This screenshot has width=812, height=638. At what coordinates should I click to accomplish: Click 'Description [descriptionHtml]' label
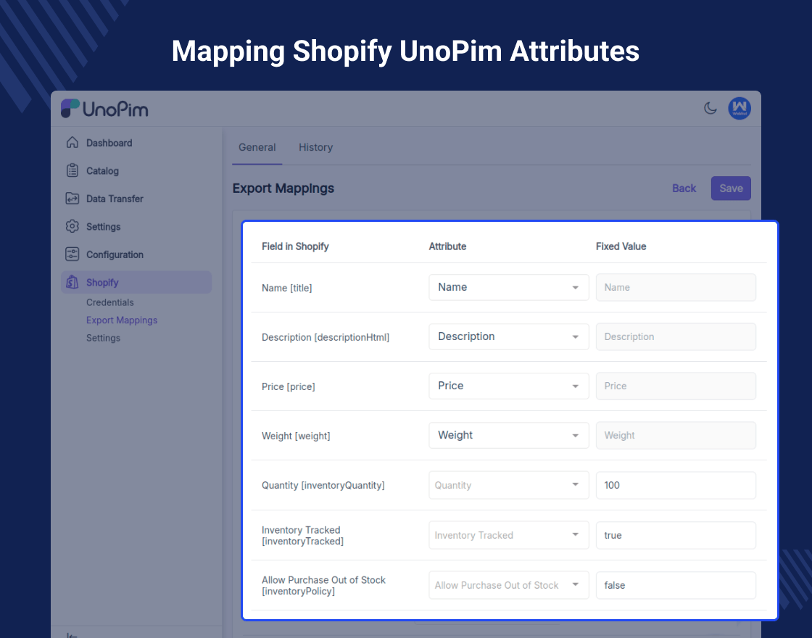(326, 337)
